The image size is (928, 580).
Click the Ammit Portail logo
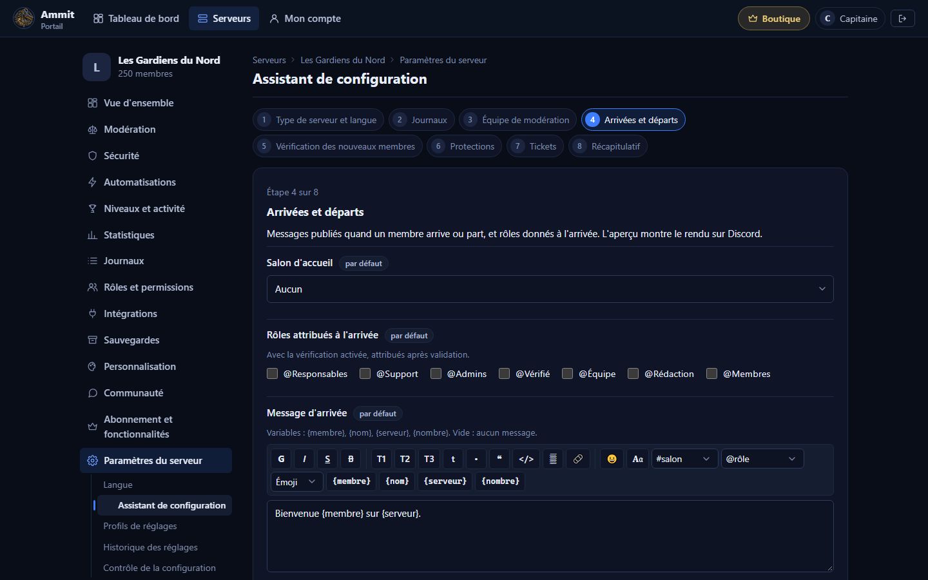(x=44, y=19)
